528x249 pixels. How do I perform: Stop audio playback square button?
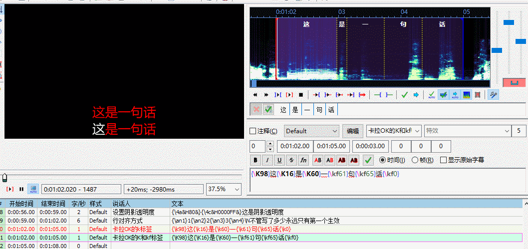301,95
